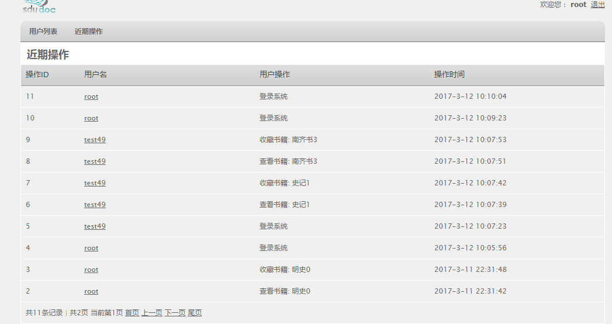Click the 用户名 column header
Image resolution: width=612 pixels, height=324 pixels.
click(x=95, y=74)
